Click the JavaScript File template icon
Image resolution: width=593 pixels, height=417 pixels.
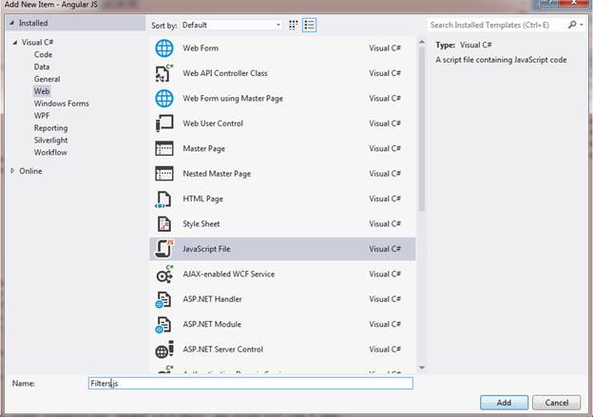(x=164, y=249)
